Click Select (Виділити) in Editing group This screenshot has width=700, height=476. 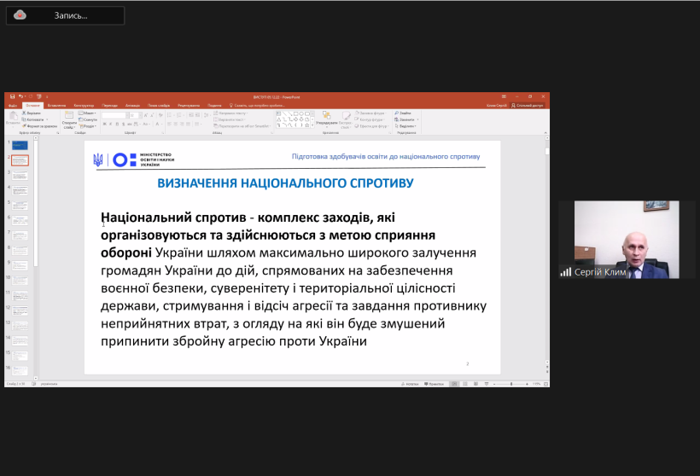coord(405,126)
